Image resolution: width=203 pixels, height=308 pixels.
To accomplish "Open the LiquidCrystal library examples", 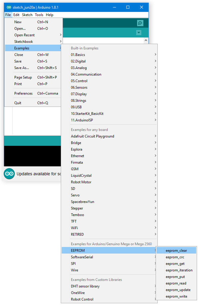I will point(109,176).
